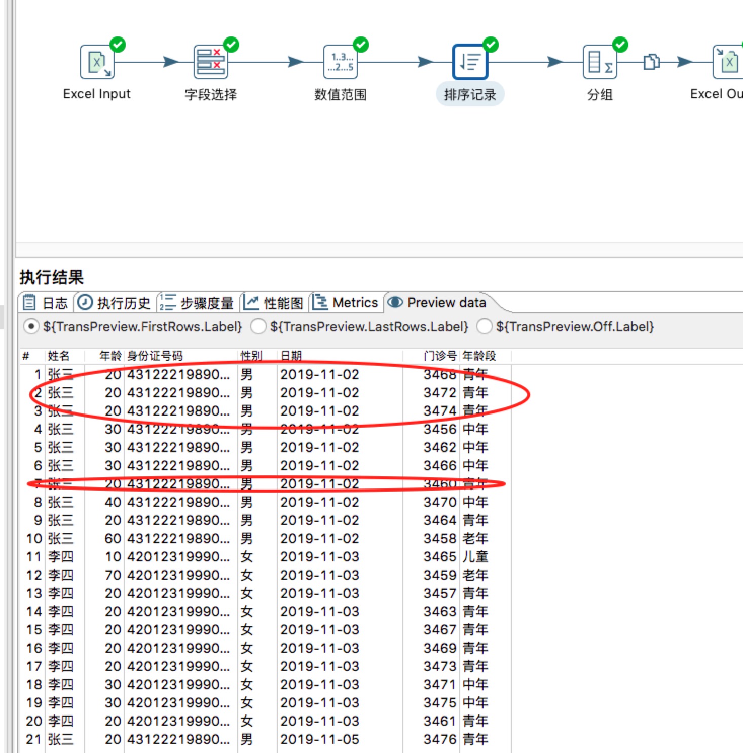Select the 数值范围 step icon
Image resolution: width=743 pixels, height=753 pixels.
point(341,62)
